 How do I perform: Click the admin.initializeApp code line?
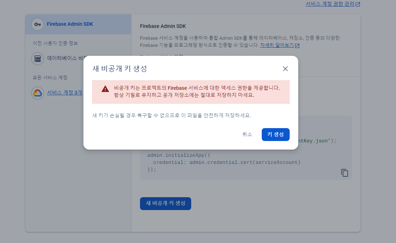point(179,155)
